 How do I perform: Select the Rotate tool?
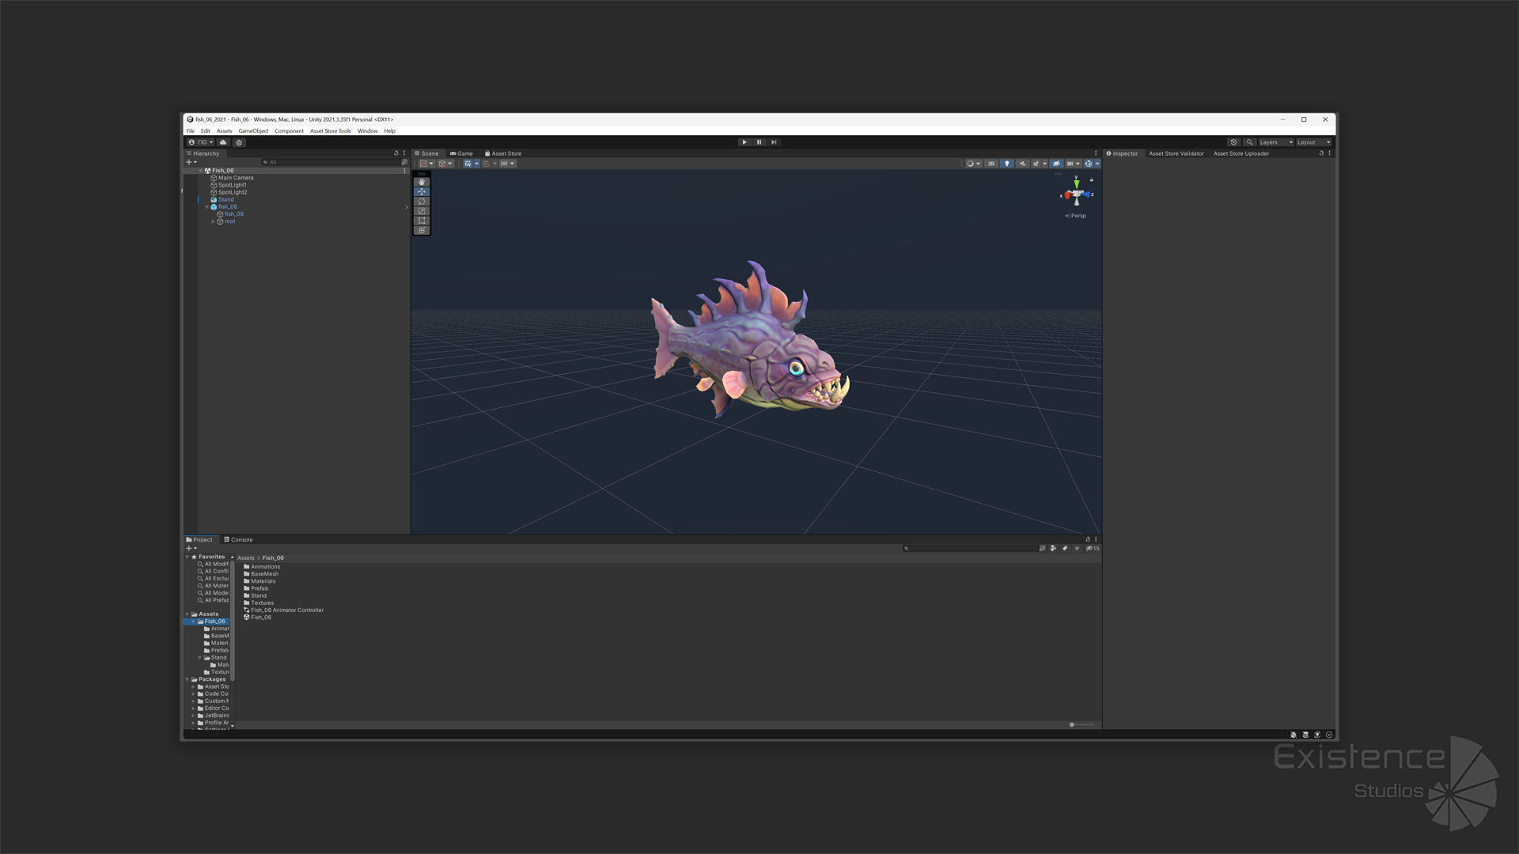[422, 202]
